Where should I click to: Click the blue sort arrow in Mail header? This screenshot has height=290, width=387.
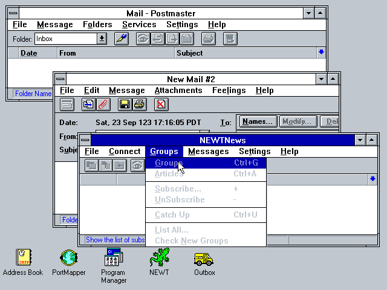tap(321, 52)
